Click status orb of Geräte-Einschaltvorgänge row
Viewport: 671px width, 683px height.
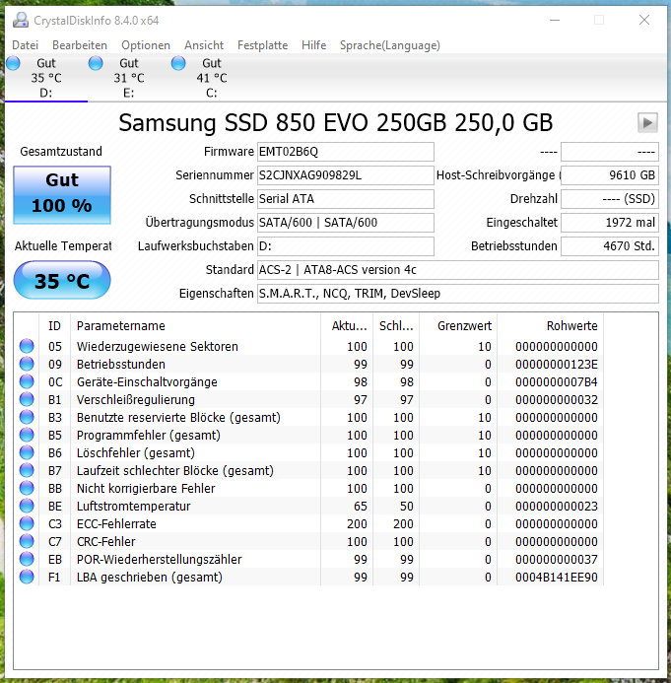click(27, 382)
